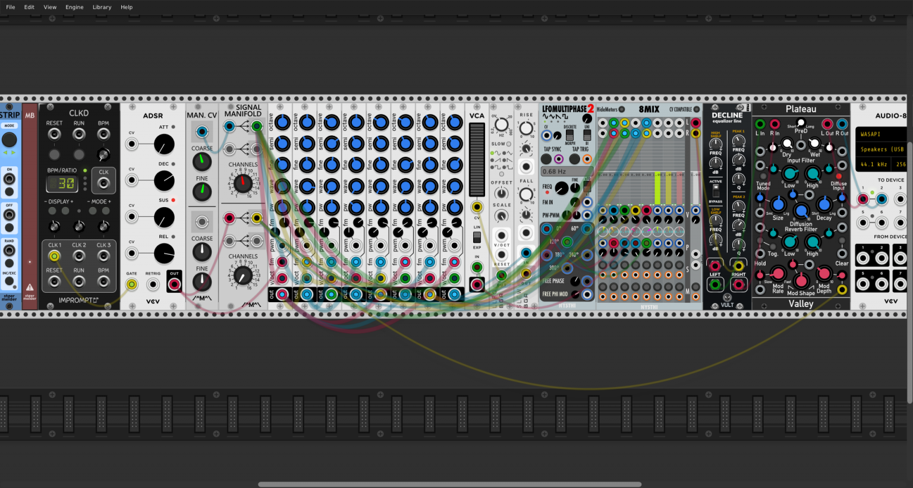Click the Vult logo on Decline module
913x488 pixels.
[x=728, y=298]
